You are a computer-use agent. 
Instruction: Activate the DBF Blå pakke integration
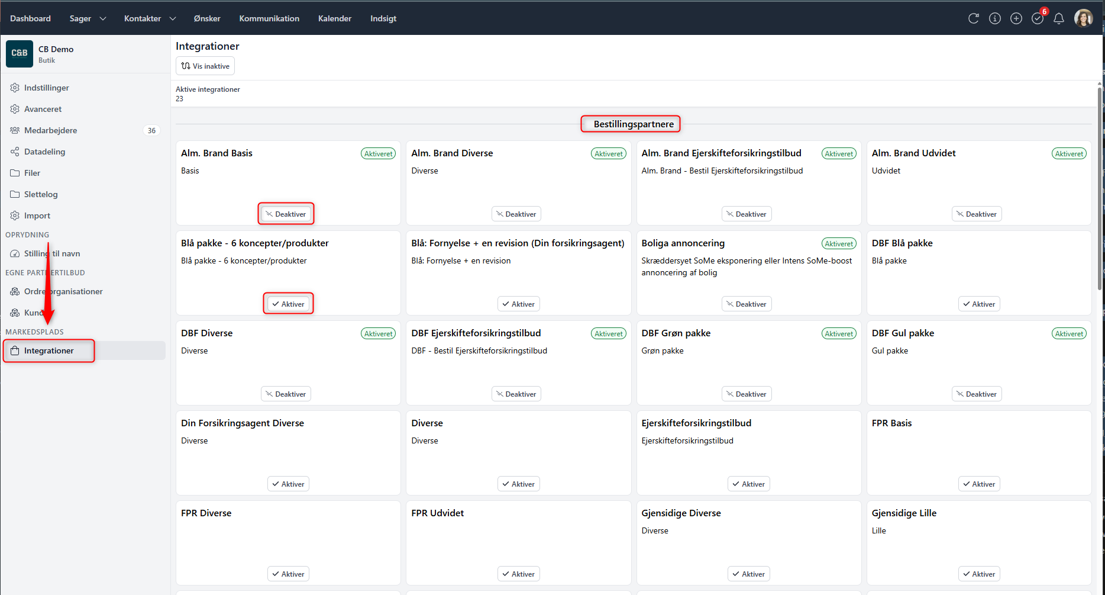[x=978, y=304]
